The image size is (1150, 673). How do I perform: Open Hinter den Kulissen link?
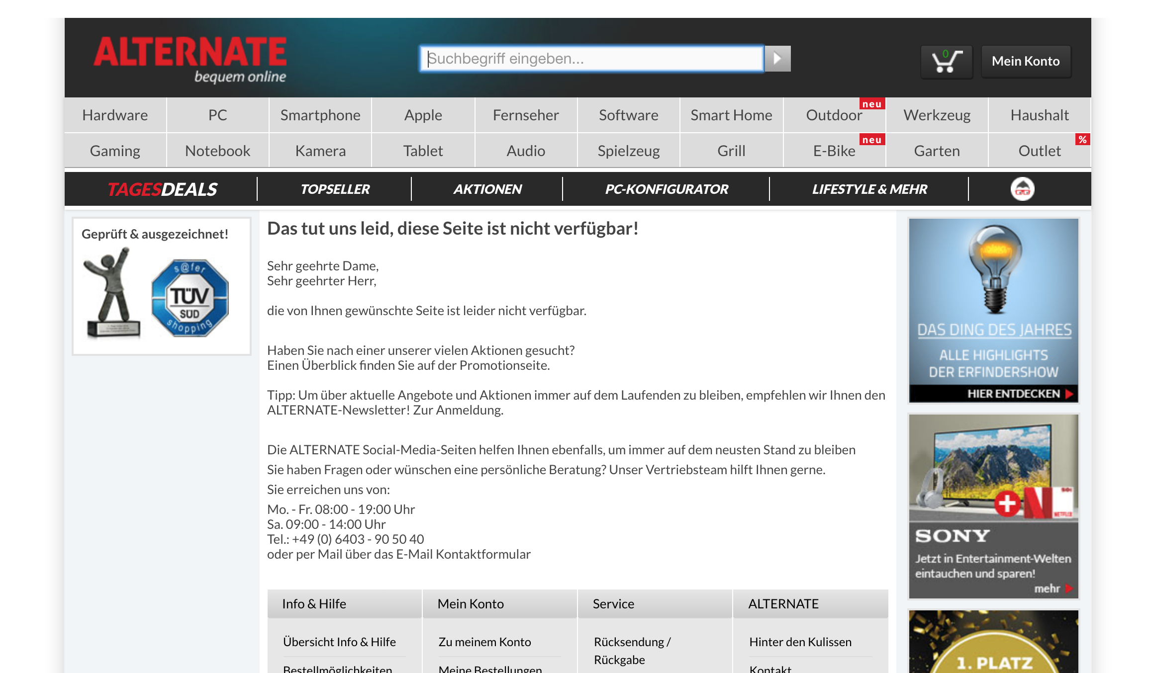pos(800,642)
